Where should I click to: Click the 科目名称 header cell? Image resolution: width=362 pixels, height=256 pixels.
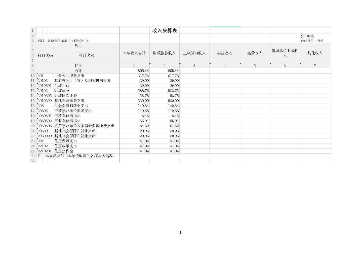pyautogui.click(x=86, y=56)
